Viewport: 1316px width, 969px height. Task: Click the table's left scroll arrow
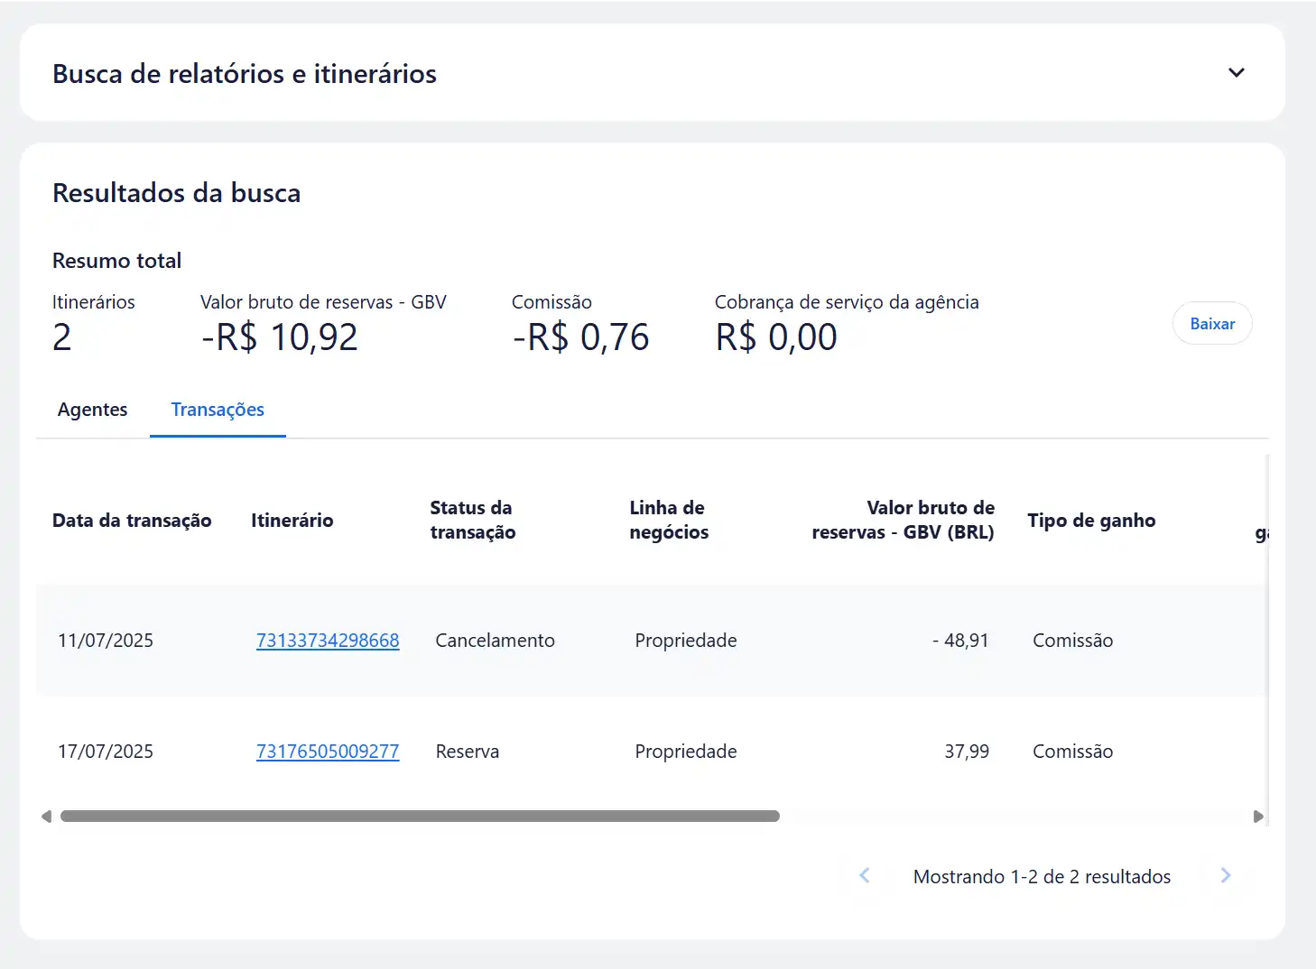[x=46, y=817]
